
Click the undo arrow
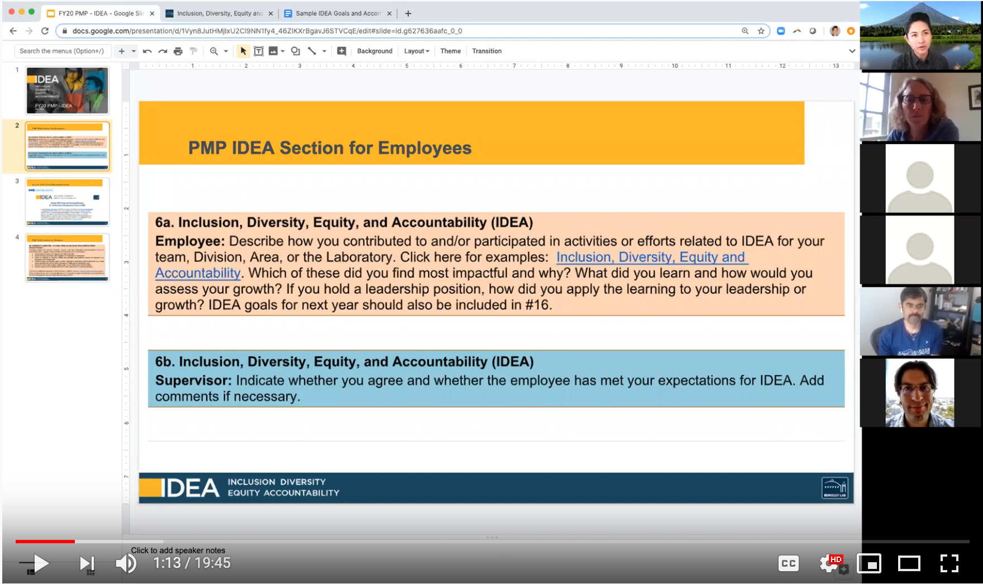(147, 51)
